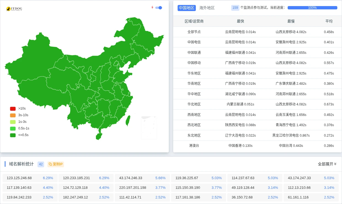Select the 中国电信 table row

194,42
